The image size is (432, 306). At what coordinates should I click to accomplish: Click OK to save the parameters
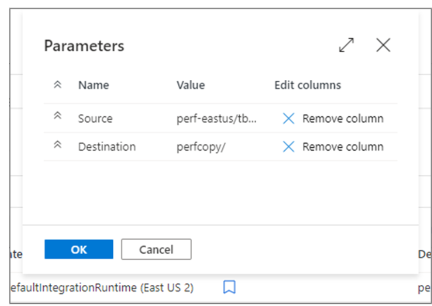pos(78,249)
